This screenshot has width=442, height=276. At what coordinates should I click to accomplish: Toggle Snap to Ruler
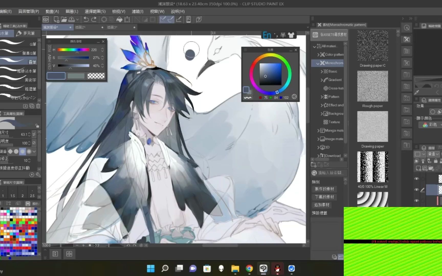pyautogui.click(x=163, y=19)
